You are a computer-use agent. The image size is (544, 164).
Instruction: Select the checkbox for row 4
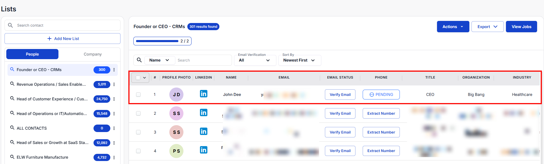coord(138,151)
